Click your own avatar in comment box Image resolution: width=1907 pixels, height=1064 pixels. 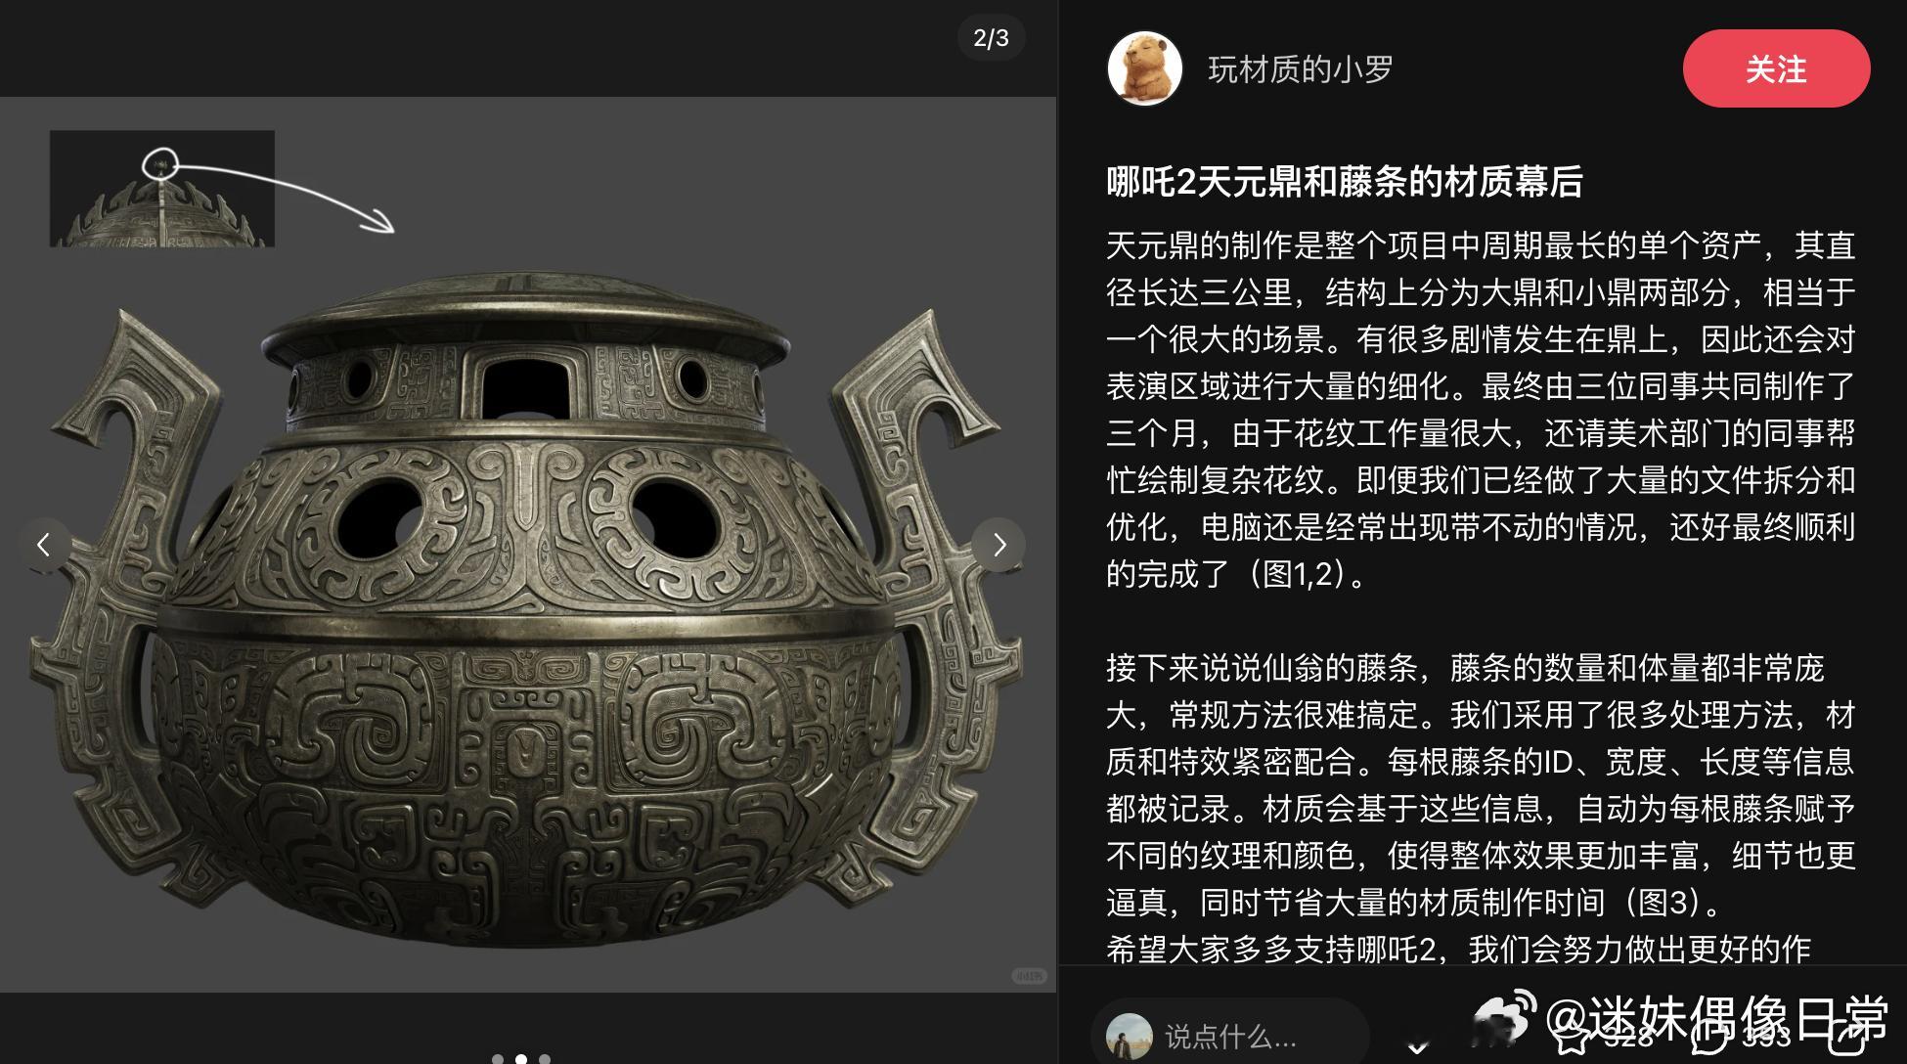click(x=1130, y=1038)
